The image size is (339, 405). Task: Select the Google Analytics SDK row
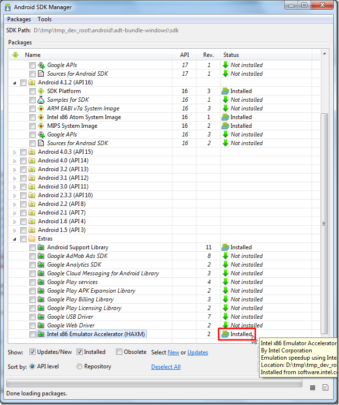(x=164, y=265)
